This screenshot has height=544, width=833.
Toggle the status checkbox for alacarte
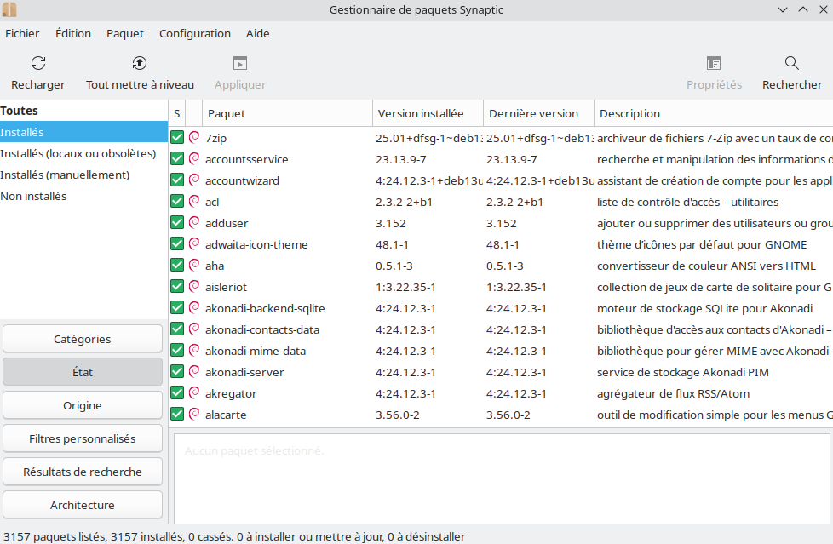[177, 415]
